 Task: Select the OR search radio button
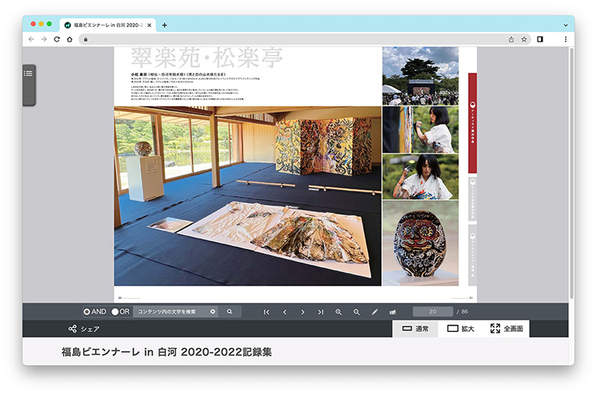pyautogui.click(x=115, y=312)
